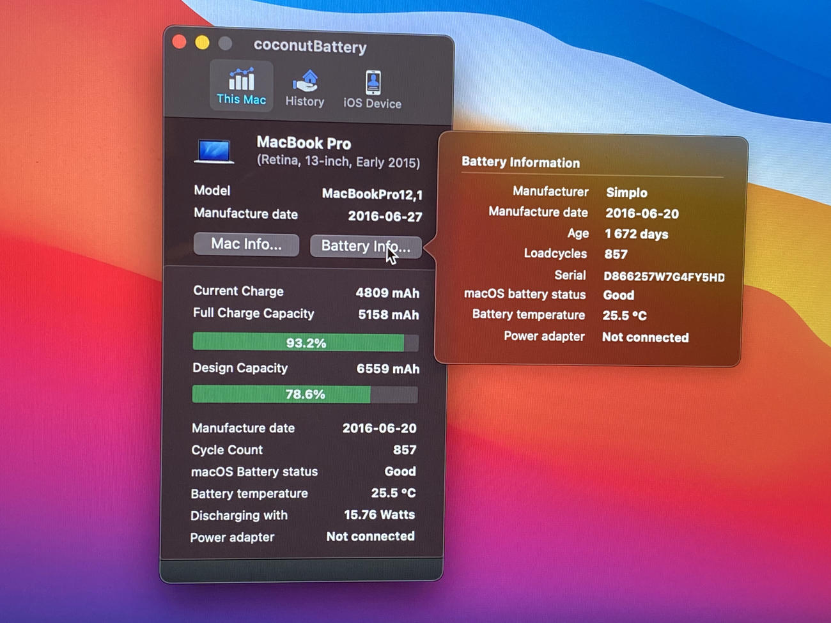Click the Simplo manufacturer value
Viewport: 831px width, 623px height.
(x=626, y=192)
